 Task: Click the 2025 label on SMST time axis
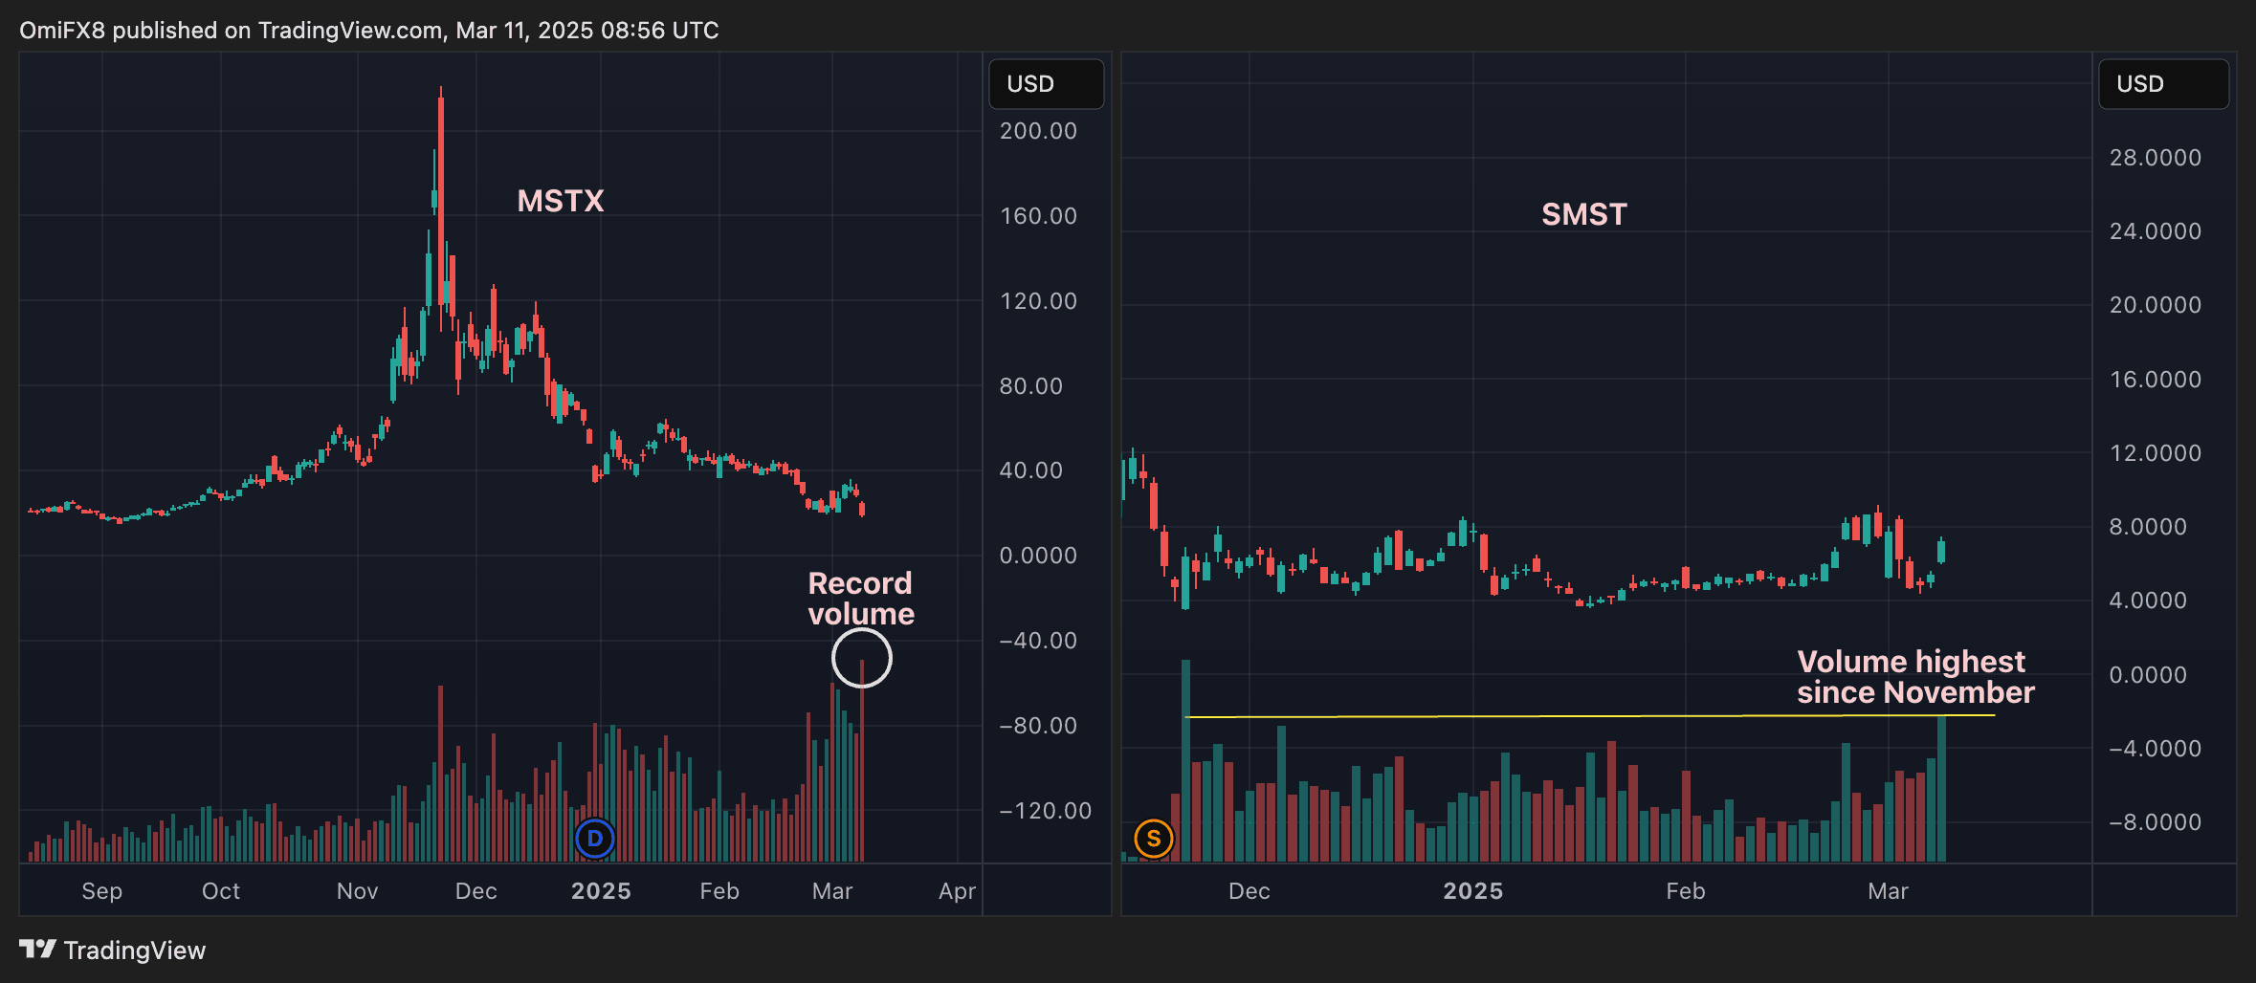tap(1473, 891)
